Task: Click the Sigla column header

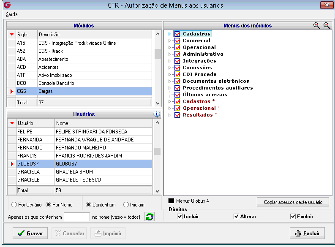Action: [27, 35]
